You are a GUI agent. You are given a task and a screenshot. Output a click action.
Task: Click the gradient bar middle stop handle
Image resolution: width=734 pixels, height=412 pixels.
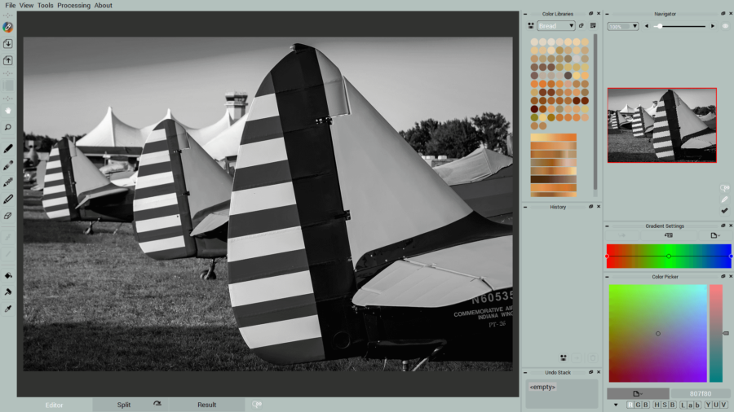point(669,256)
